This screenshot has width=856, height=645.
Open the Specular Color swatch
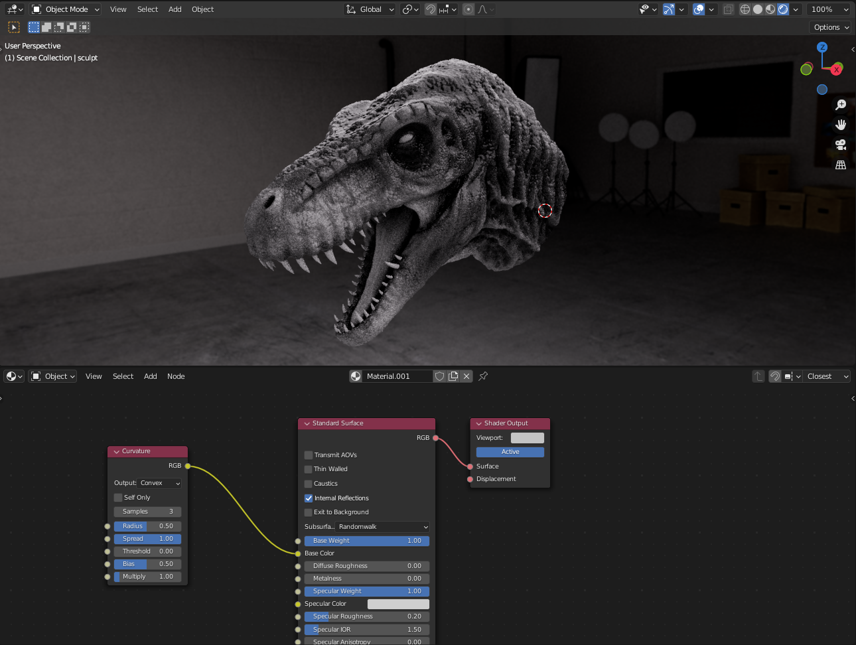click(397, 604)
